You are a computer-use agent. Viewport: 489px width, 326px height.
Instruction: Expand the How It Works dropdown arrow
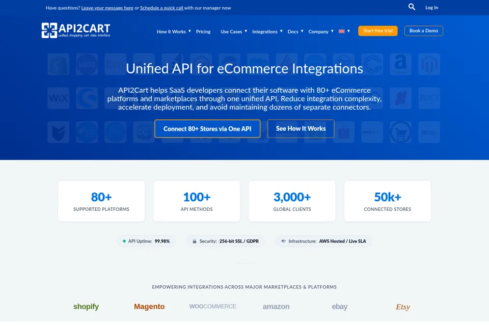[x=189, y=31]
